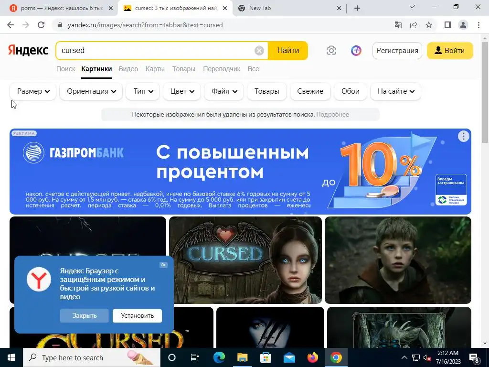The image size is (489, 367).
Task: Open the face-with-claw-marks thumbnail
Action: point(270,328)
